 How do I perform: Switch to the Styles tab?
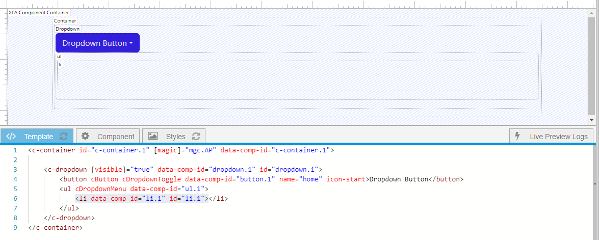(x=174, y=136)
